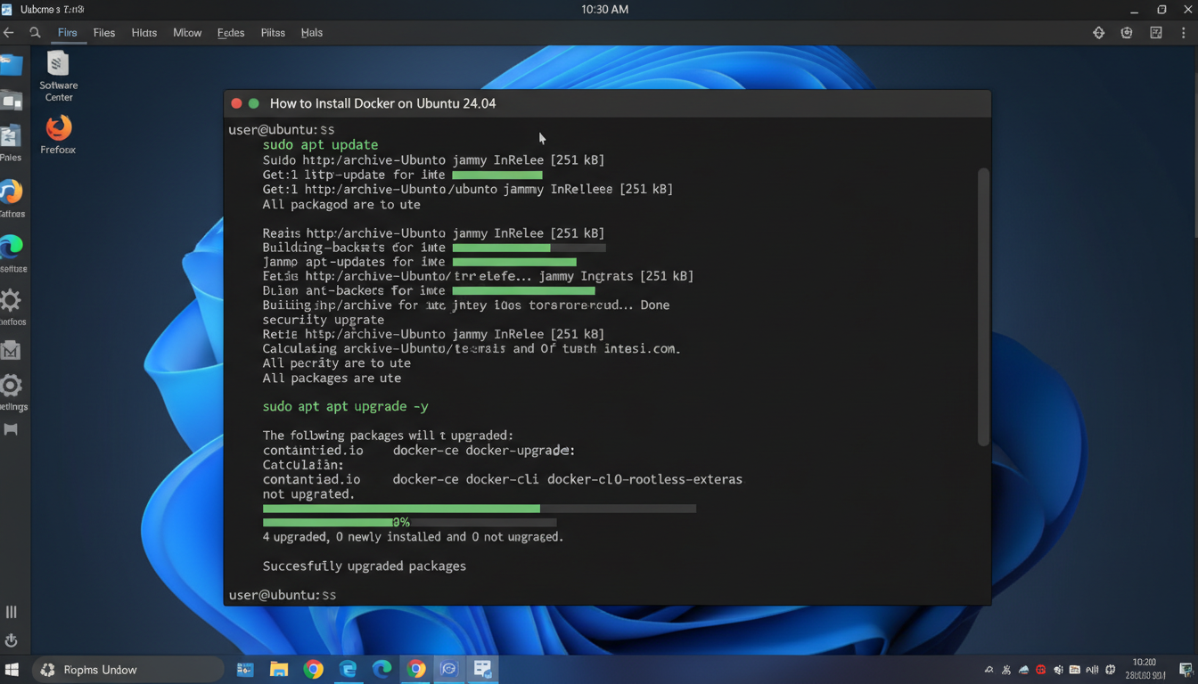Open the Files menu

pyautogui.click(x=104, y=32)
